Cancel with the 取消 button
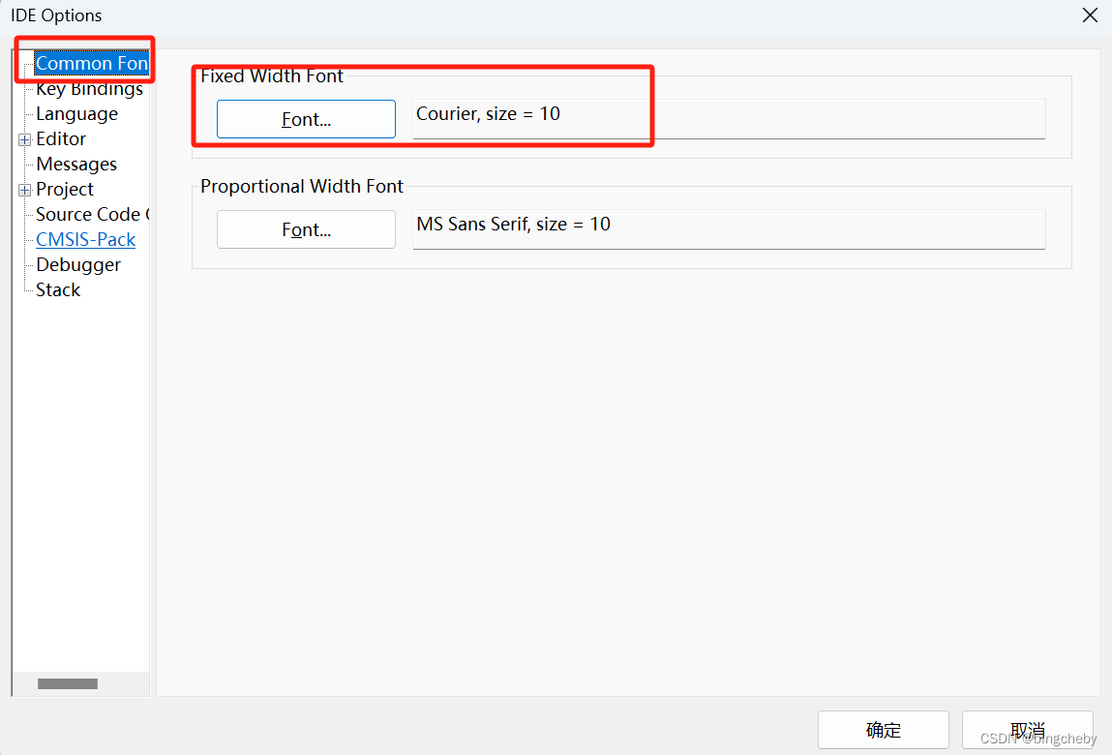1112x755 pixels. pos(1028,730)
